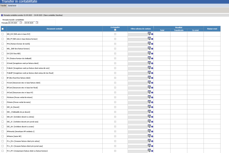Open filter scheme search for NIR_OVI row
Image resolution: width=229 pixels, height=153 pixels.
(x=149, y=34)
